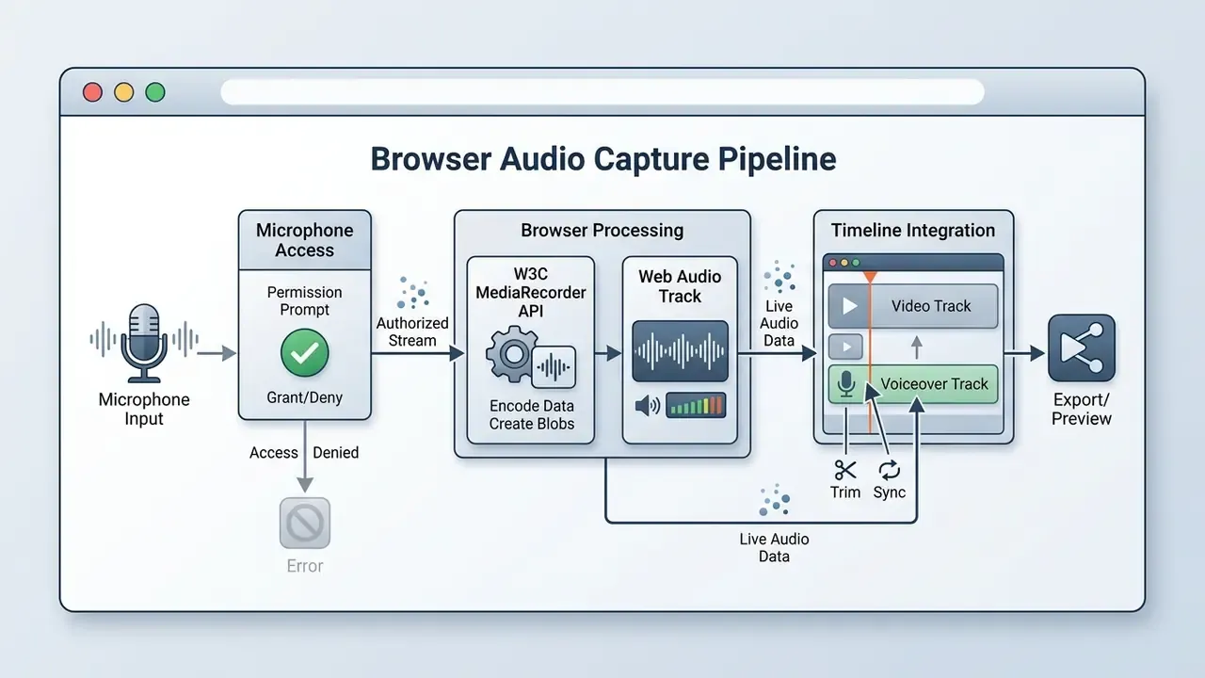
Task: Click the Voiceover Track microphone icon
Action: [846, 383]
